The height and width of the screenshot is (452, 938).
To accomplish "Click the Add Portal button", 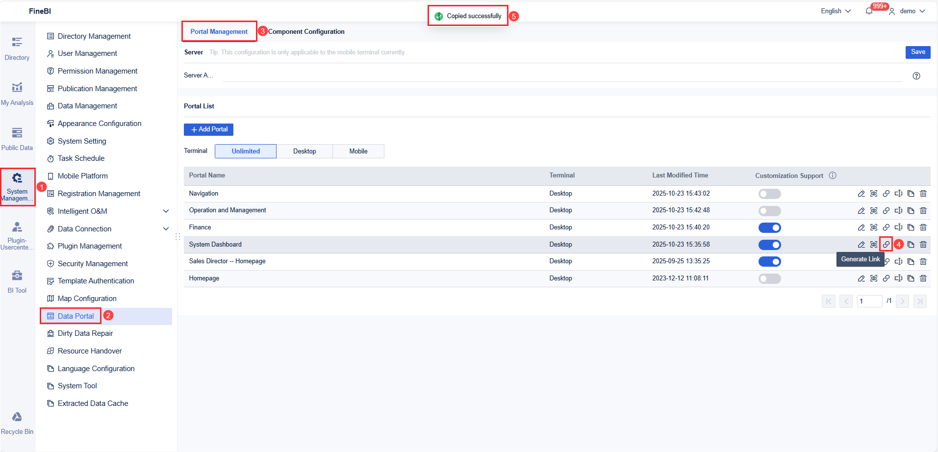I will tap(208, 129).
